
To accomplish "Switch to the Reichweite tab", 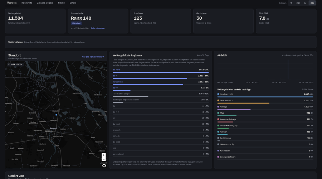I will 27,3.
